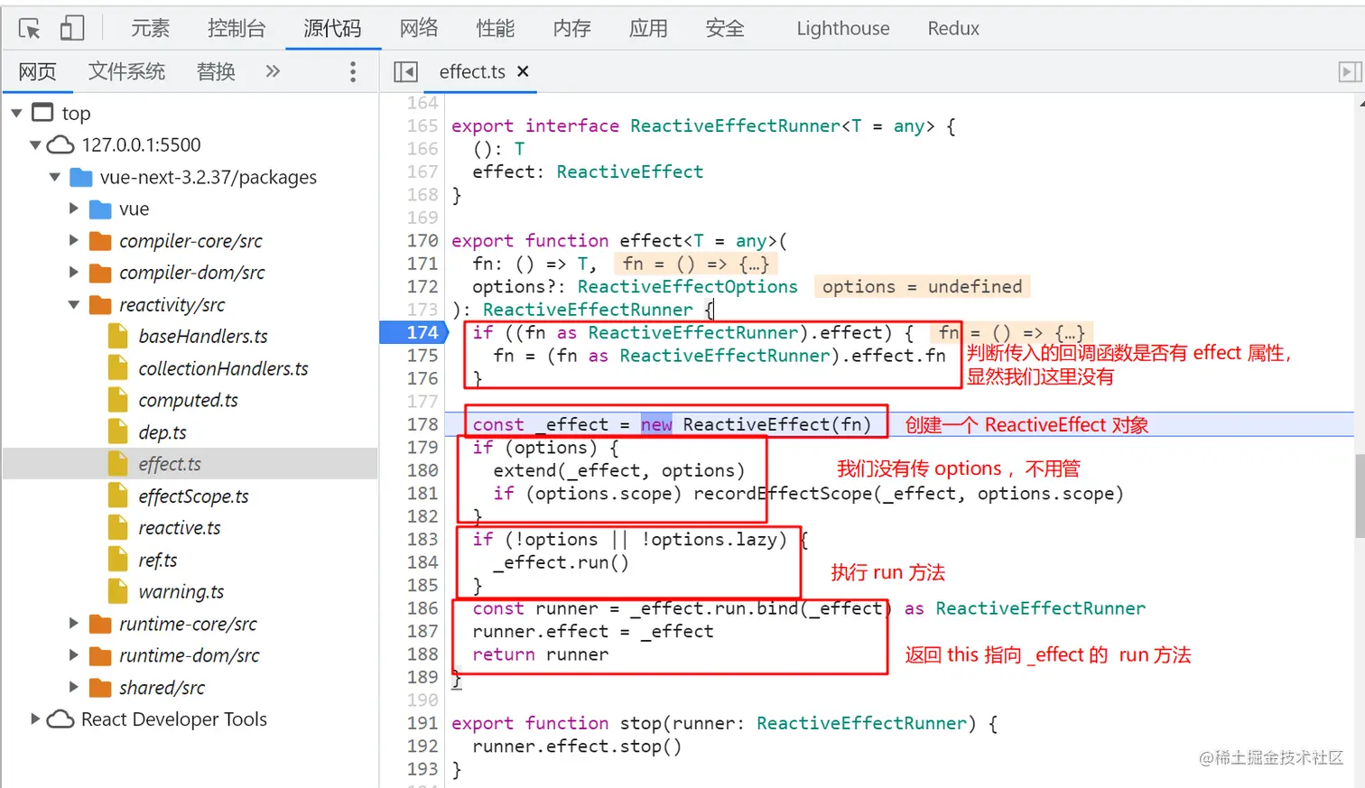Click the cloud icon beside 127.0.0.1:5500
The height and width of the screenshot is (788, 1365).
click(x=60, y=144)
